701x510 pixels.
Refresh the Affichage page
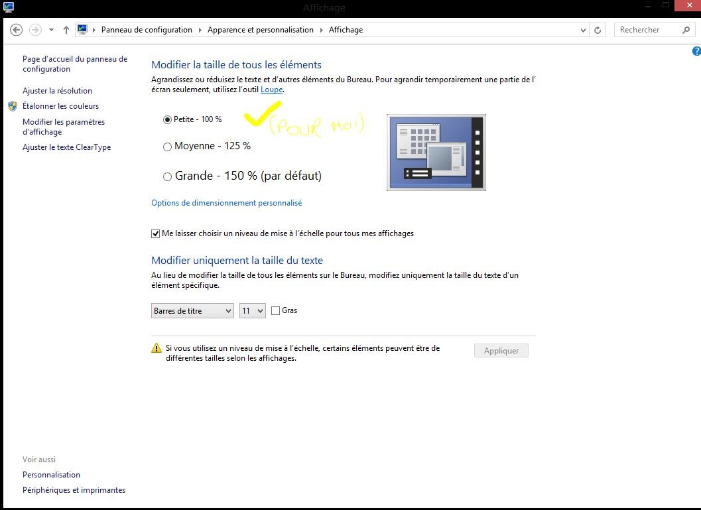pos(598,30)
